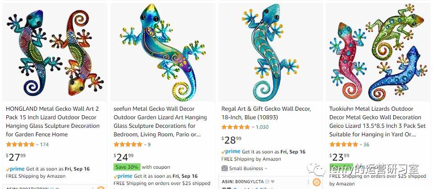Click the $24.99 price on the seefun listing
Screen dimensions: 433x189
[123, 157]
